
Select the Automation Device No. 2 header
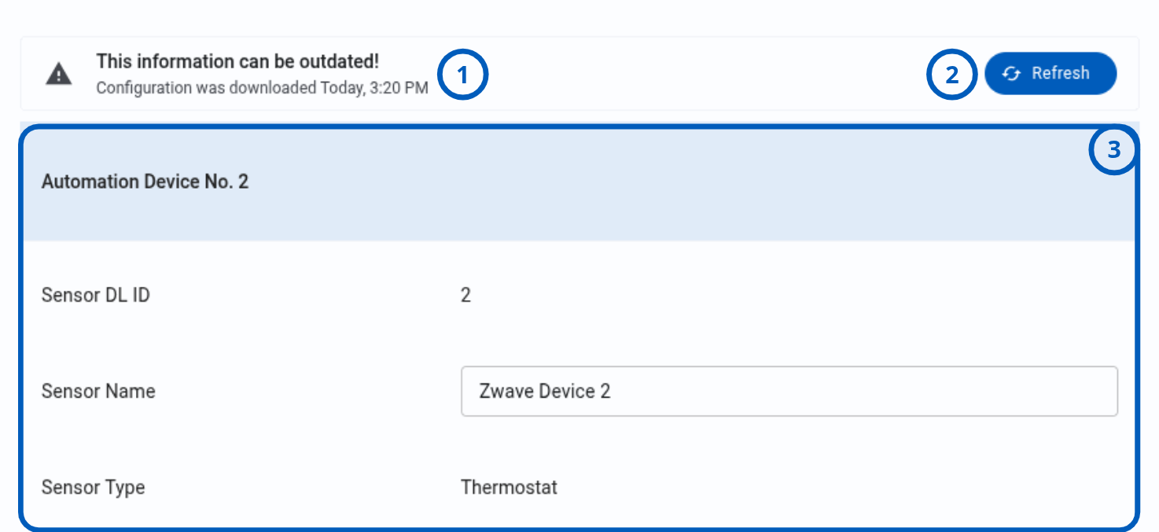point(145,182)
